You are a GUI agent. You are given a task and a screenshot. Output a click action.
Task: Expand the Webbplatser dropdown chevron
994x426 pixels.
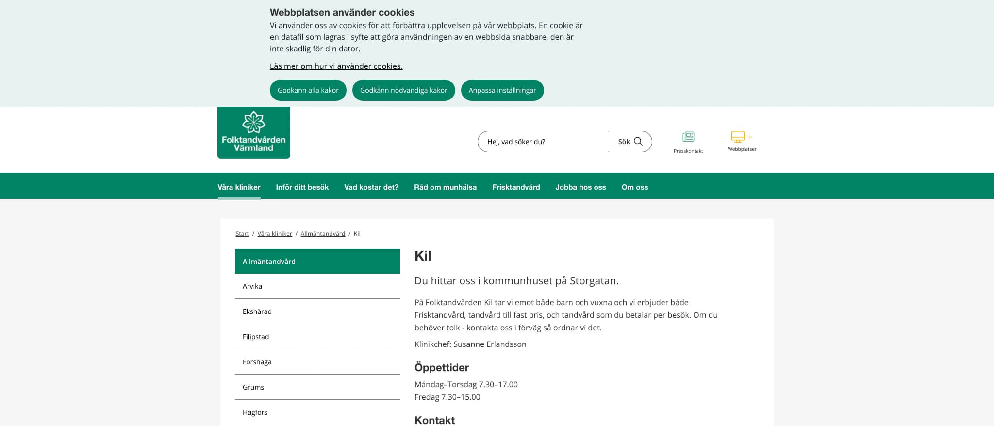[750, 137]
